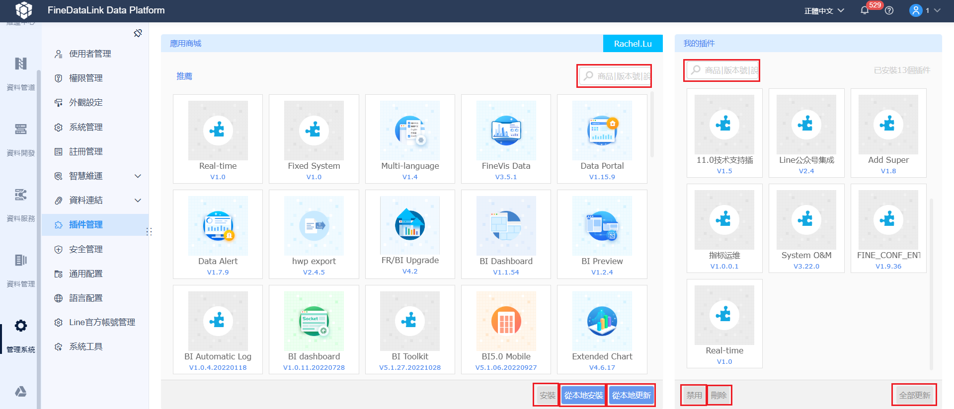The image size is (954, 409).
Task: Select the BI dashboard Socket plugin icon
Action: click(x=314, y=321)
